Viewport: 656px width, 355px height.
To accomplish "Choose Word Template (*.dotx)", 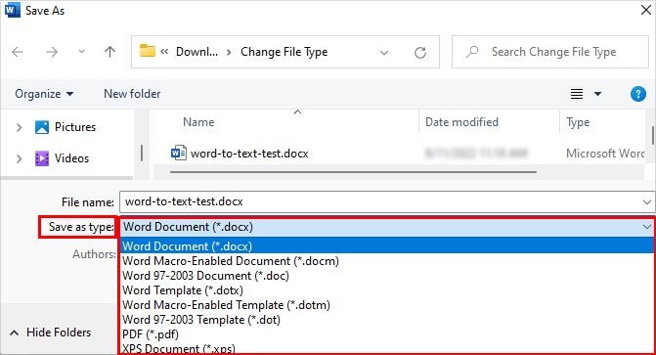I will pos(387,290).
